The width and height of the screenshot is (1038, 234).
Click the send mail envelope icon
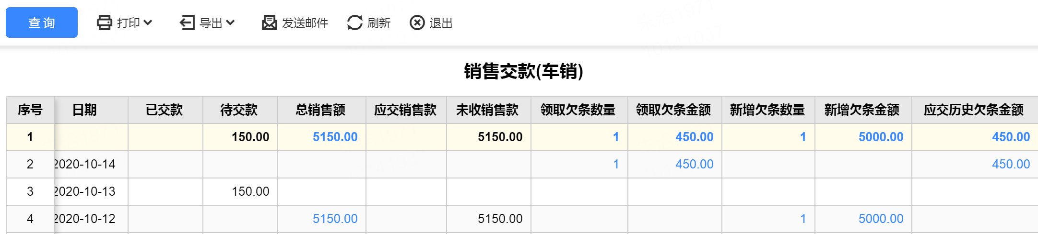[270, 22]
